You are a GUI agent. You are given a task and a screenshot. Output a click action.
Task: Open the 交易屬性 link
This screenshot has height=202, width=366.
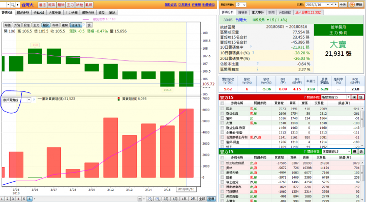click(185, 5)
